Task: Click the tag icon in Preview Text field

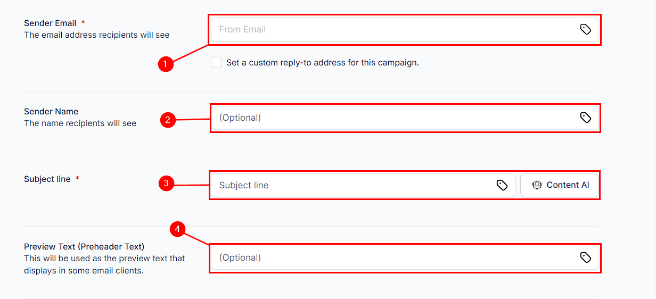Action: click(586, 258)
